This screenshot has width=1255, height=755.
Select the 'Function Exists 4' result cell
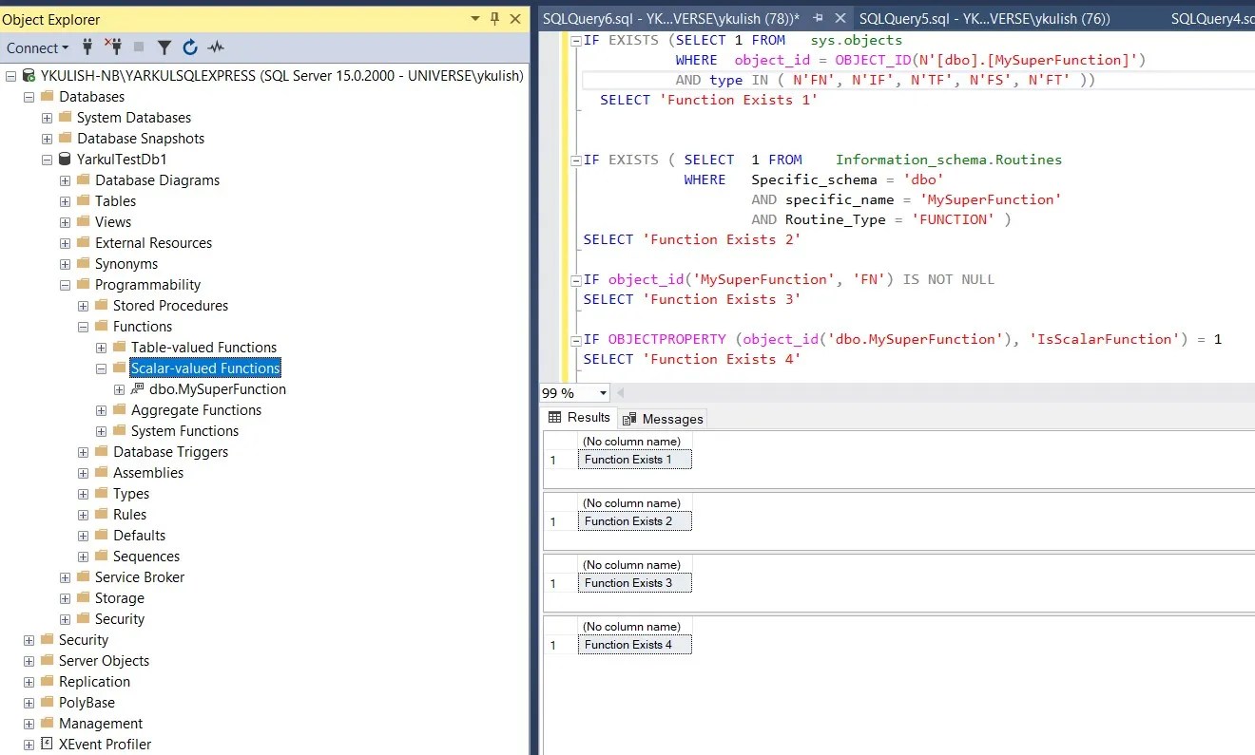[x=634, y=645]
